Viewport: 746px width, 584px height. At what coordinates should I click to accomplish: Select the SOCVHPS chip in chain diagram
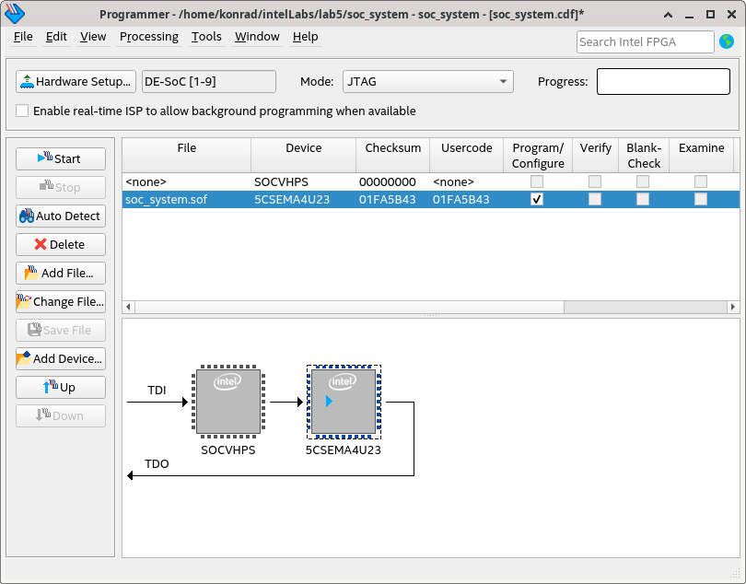228,402
